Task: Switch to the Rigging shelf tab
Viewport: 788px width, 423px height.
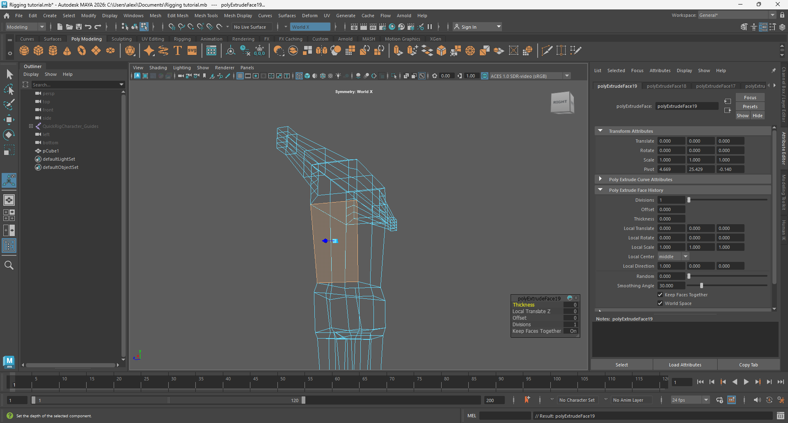Action: pos(182,39)
